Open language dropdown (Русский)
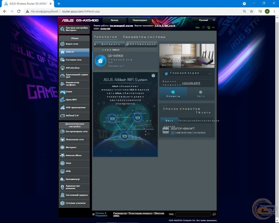The width and height of the screenshot is (279, 223). pyautogui.click(x=204, y=20)
